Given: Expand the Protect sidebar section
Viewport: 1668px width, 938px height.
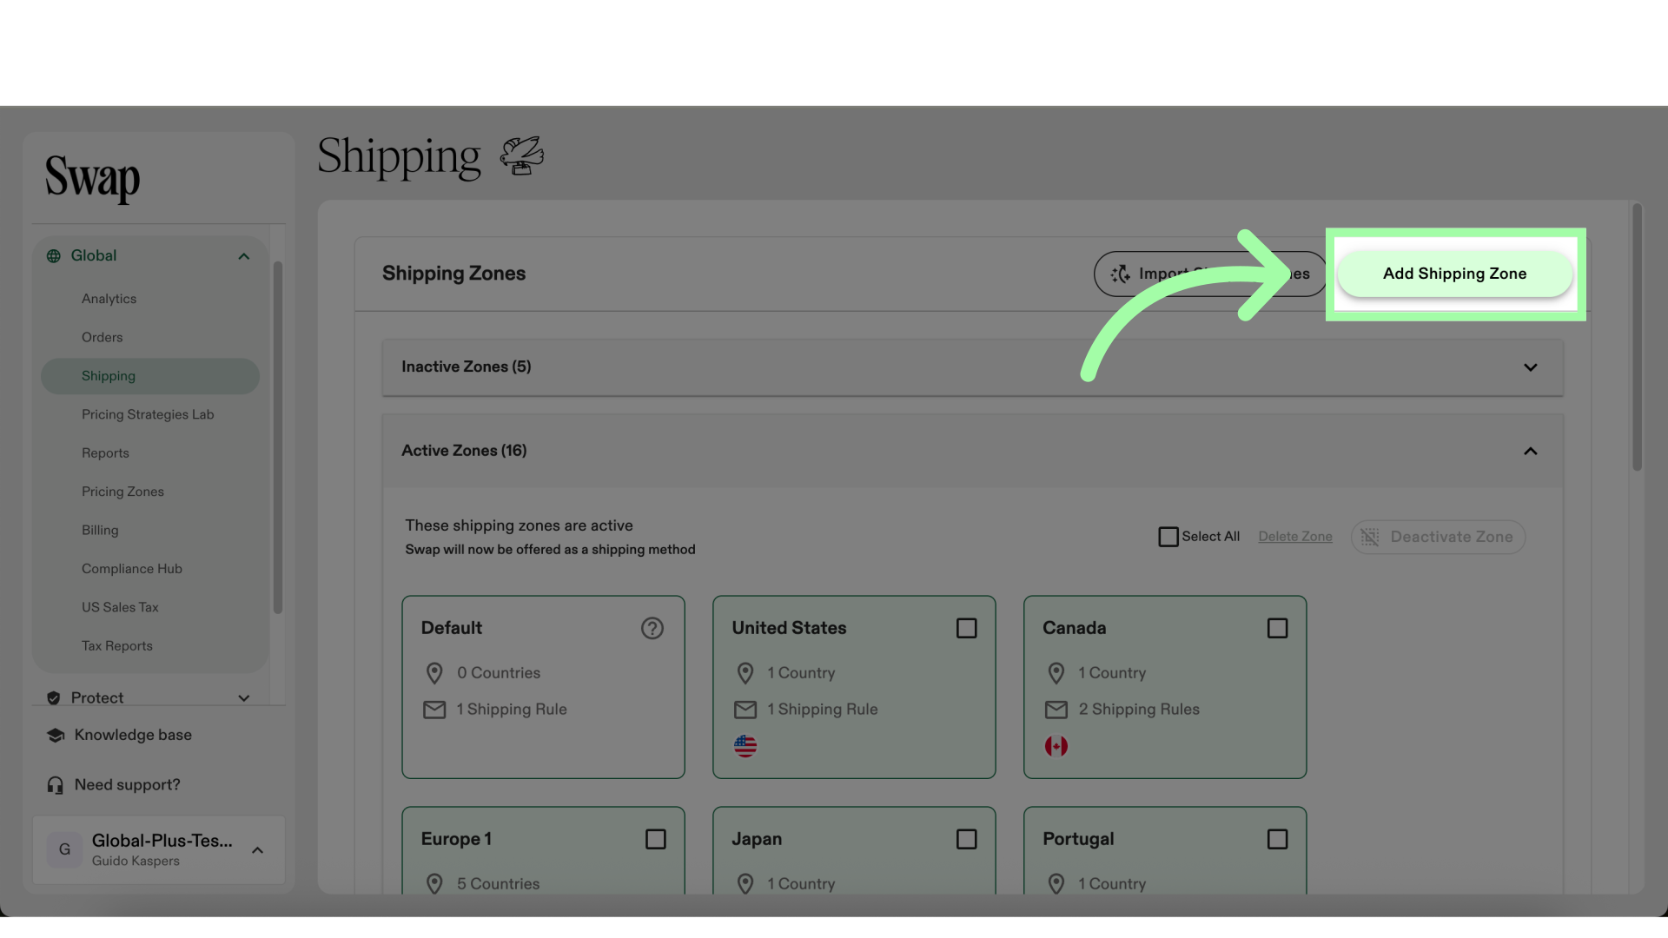Looking at the screenshot, I should pyautogui.click(x=244, y=698).
